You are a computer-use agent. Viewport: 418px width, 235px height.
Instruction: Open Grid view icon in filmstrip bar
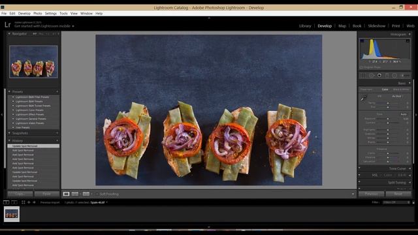pyautogui.click(x=24, y=202)
